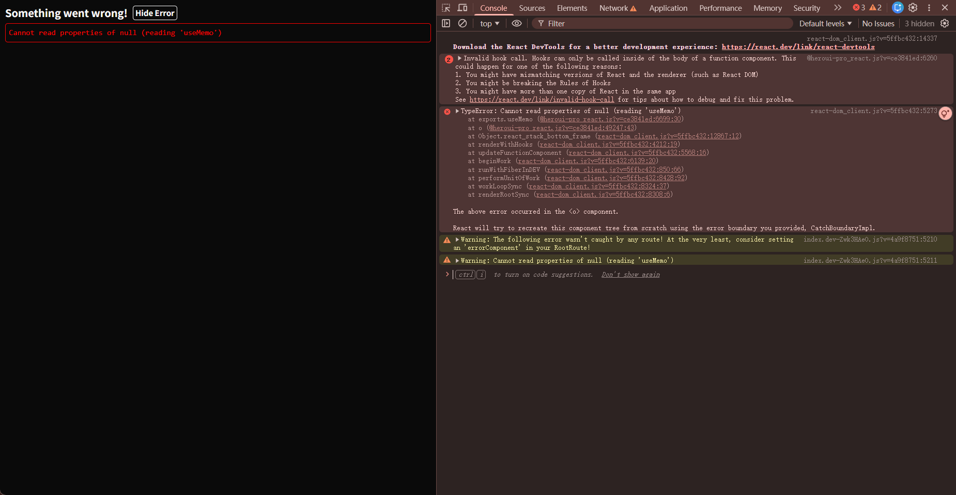Open console settings gear
The image size is (956, 495).
(945, 23)
